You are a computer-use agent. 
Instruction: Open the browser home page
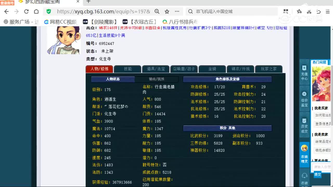(x=36, y=11)
